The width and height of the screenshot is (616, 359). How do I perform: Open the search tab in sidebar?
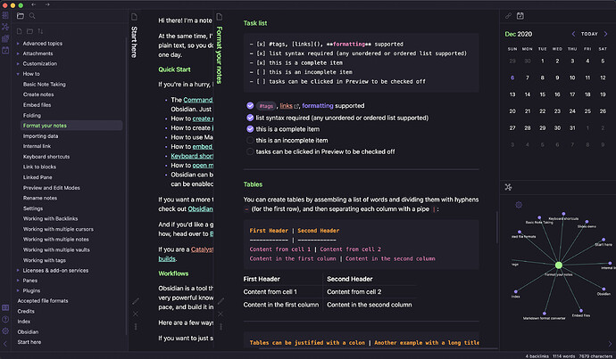[32, 16]
